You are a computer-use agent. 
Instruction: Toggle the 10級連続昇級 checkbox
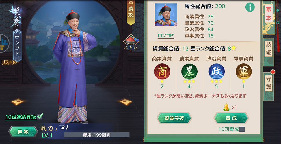(40, 116)
